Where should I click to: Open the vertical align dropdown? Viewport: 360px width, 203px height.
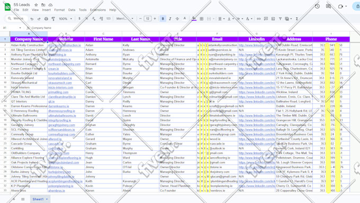pos(230,19)
